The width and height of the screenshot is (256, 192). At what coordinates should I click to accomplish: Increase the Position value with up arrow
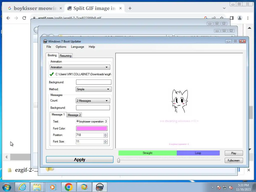pos(105,134)
